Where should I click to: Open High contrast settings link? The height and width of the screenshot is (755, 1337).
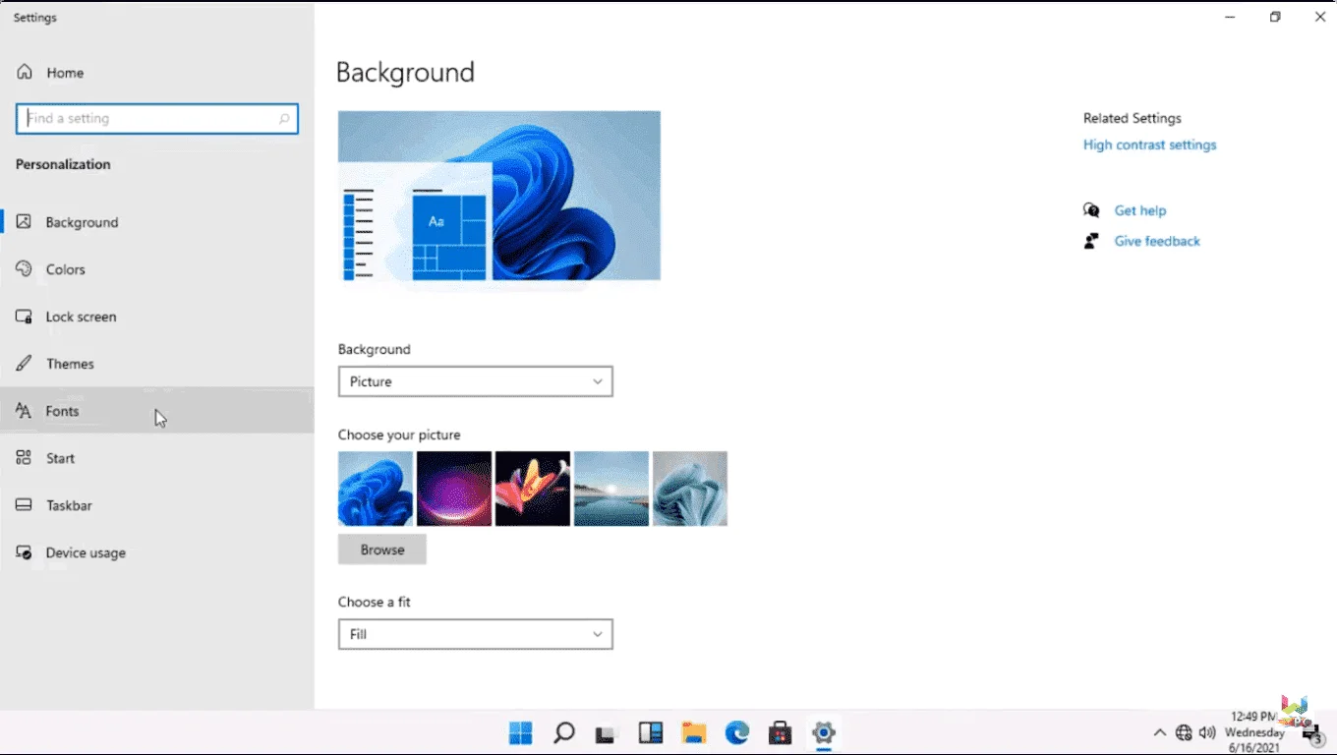[x=1149, y=145]
